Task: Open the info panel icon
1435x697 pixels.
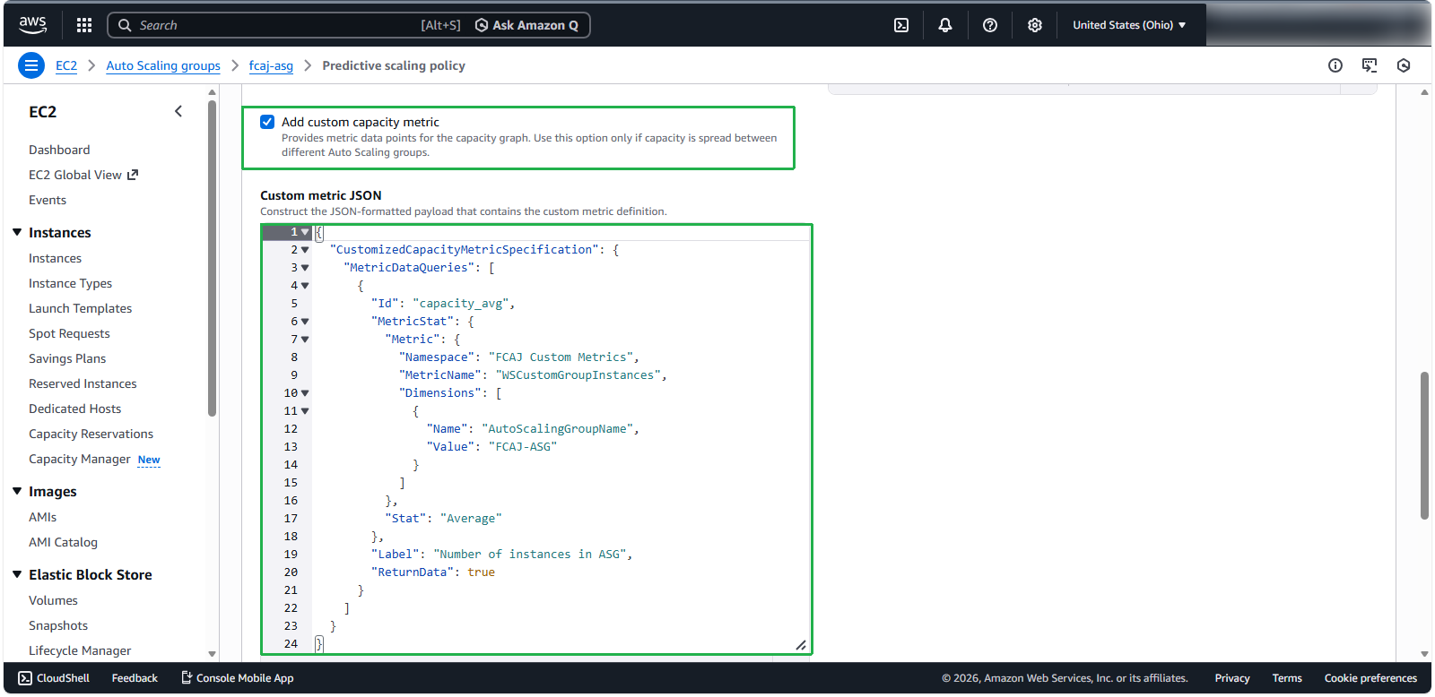Action: (1335, 65)
